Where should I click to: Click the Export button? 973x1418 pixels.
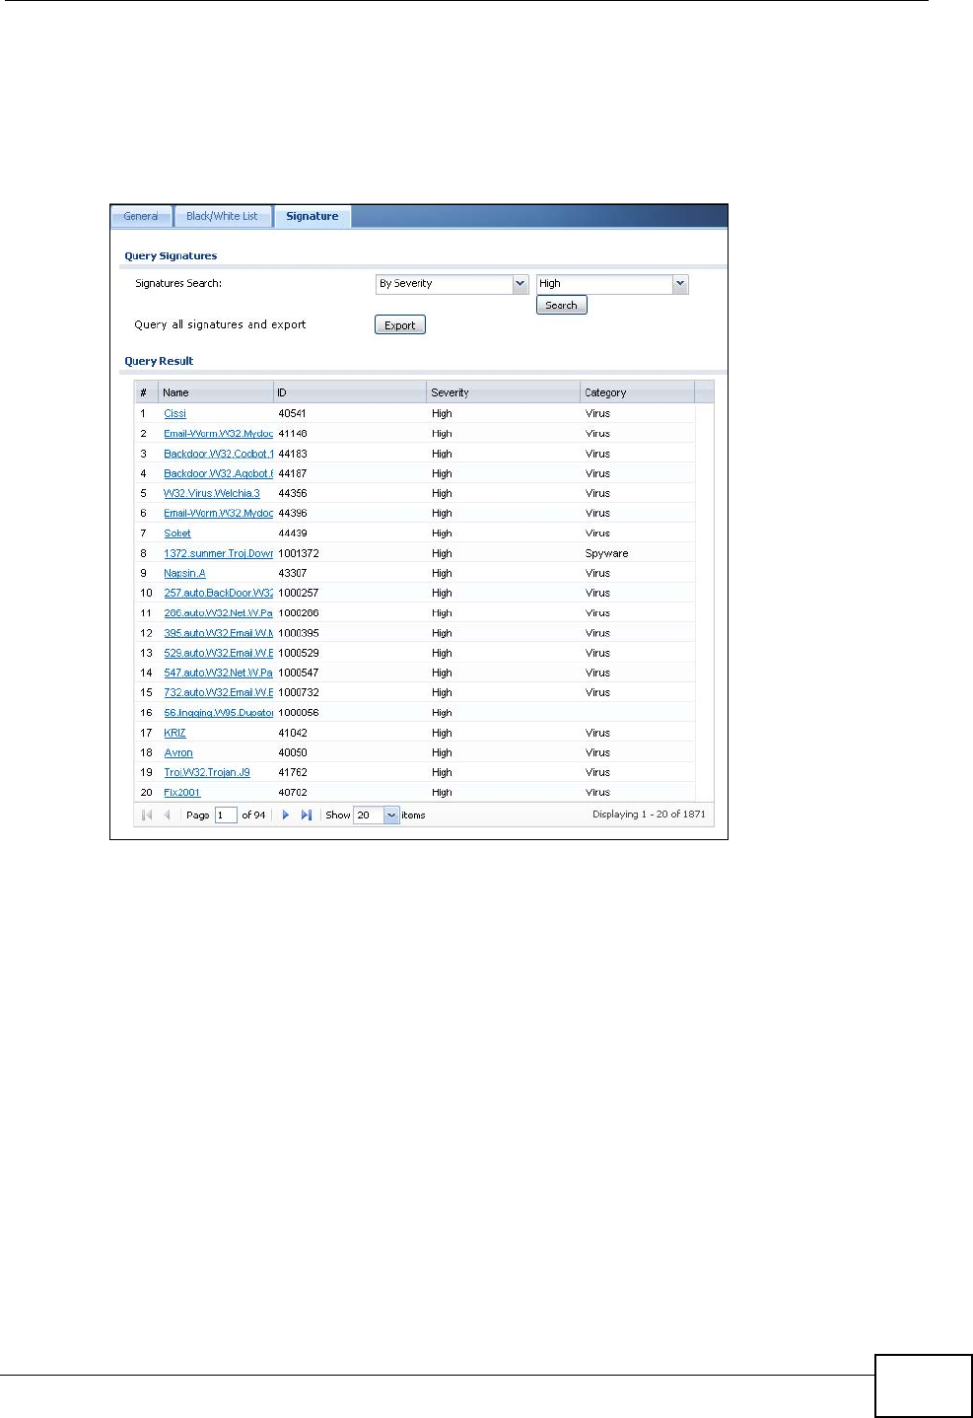(400, 325)
